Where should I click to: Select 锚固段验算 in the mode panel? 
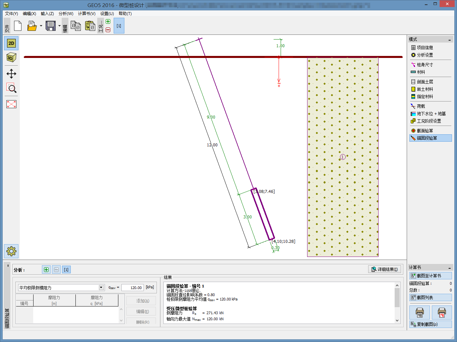click(431, 138)
